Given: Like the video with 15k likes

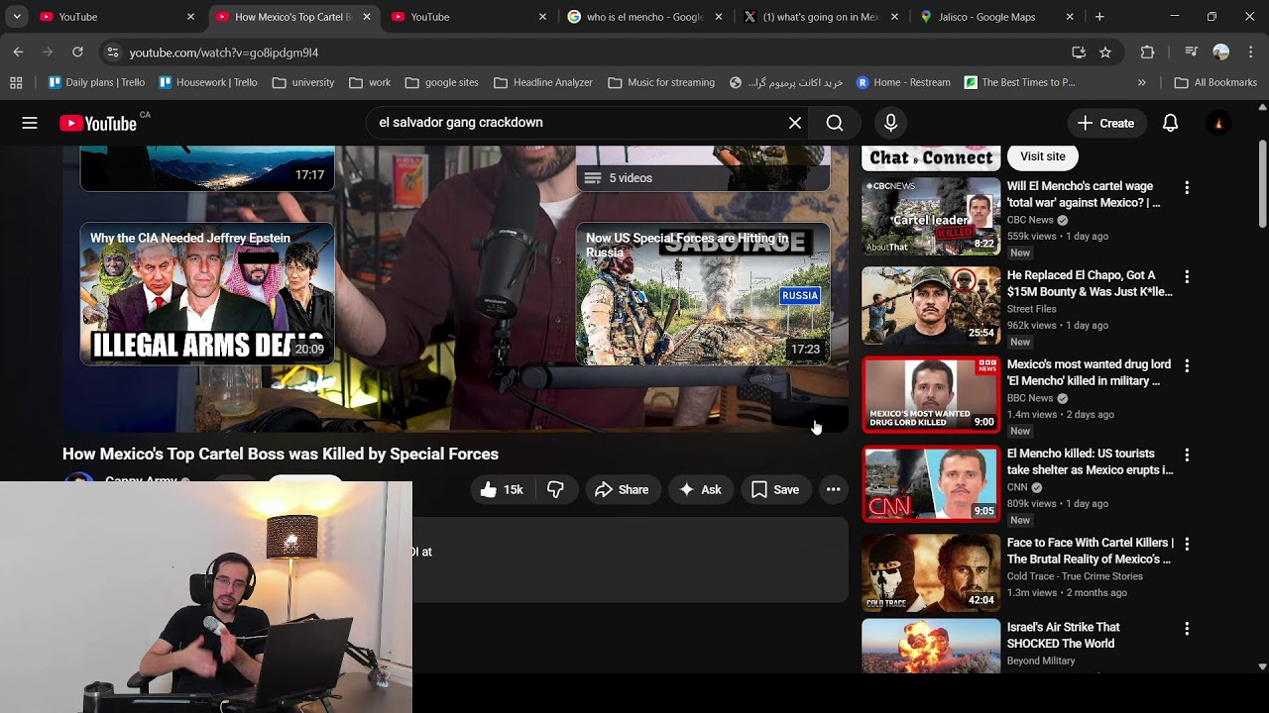Looking at the screenshot, I should tap(502, 489).
